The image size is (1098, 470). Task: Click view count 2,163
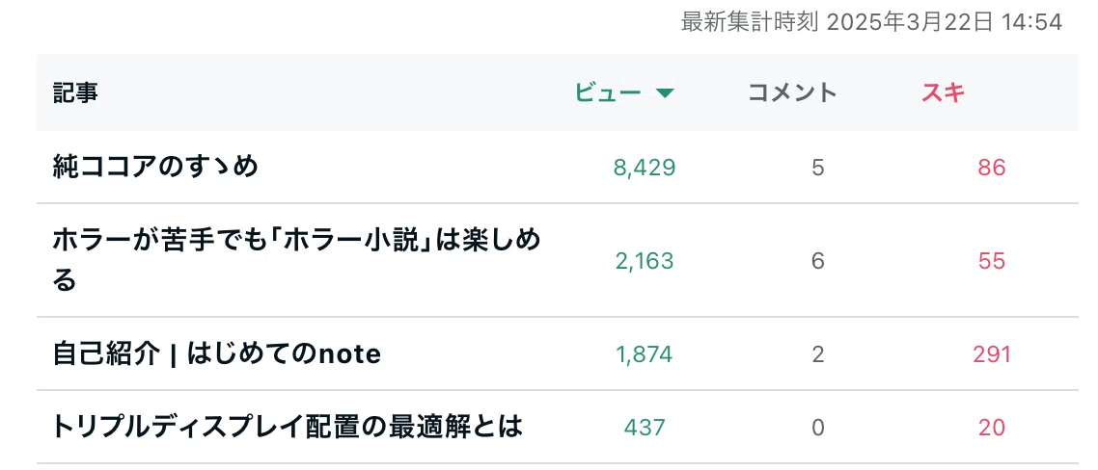(645, 261)
